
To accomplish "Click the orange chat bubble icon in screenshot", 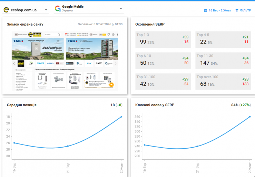I will click(x=111, y=85).
